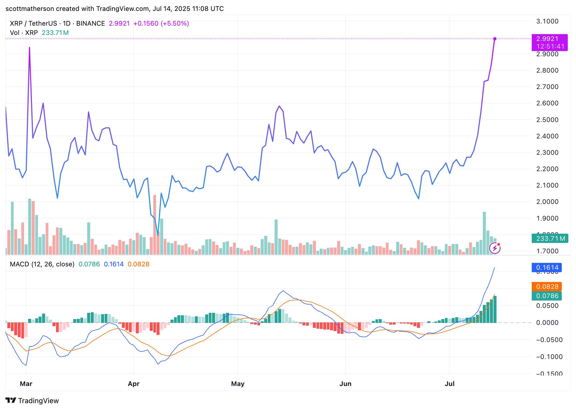Click the purple lightning bolt icon
The width and height of the screenshot is (576, 410).
tap(495, 248)
